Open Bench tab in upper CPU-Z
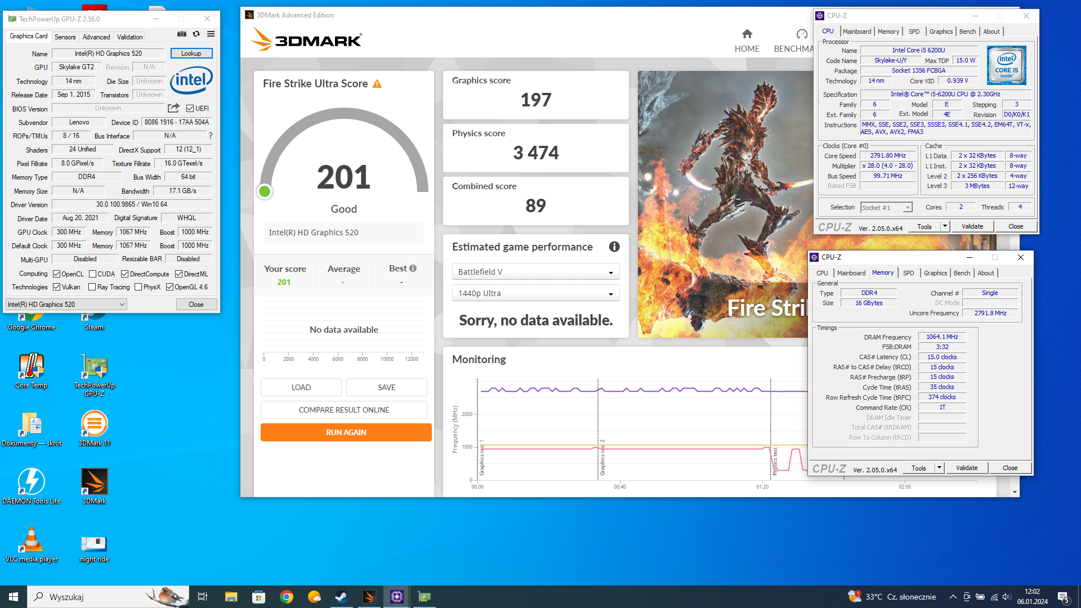1081x608 pixels. [967, 32]
